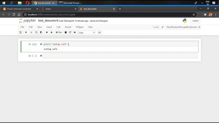Click into the print("coding cafe") code cell

coord(120,44)
